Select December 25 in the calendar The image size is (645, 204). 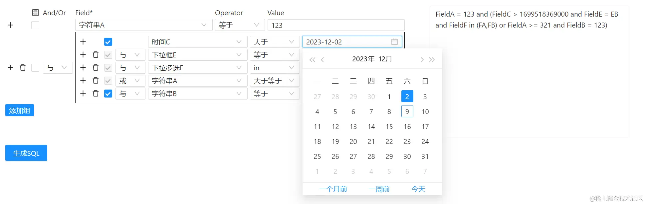[x=317, y=156]
